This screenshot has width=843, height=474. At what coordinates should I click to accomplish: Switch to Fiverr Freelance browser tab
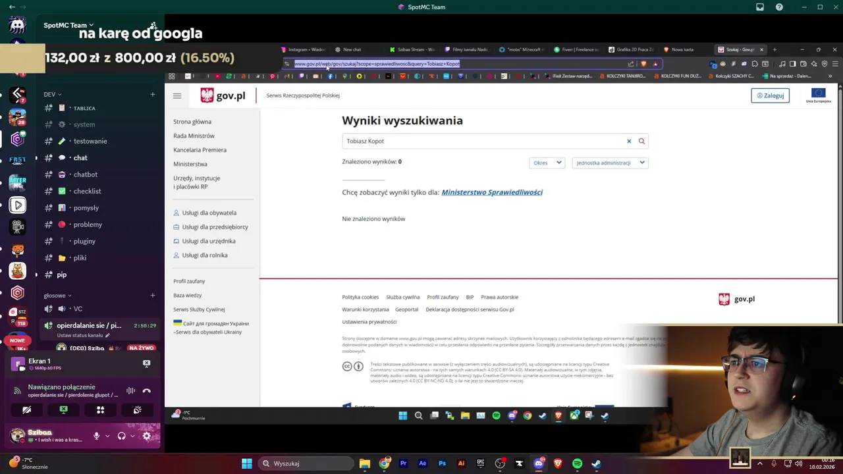click(x=577, y=49)
